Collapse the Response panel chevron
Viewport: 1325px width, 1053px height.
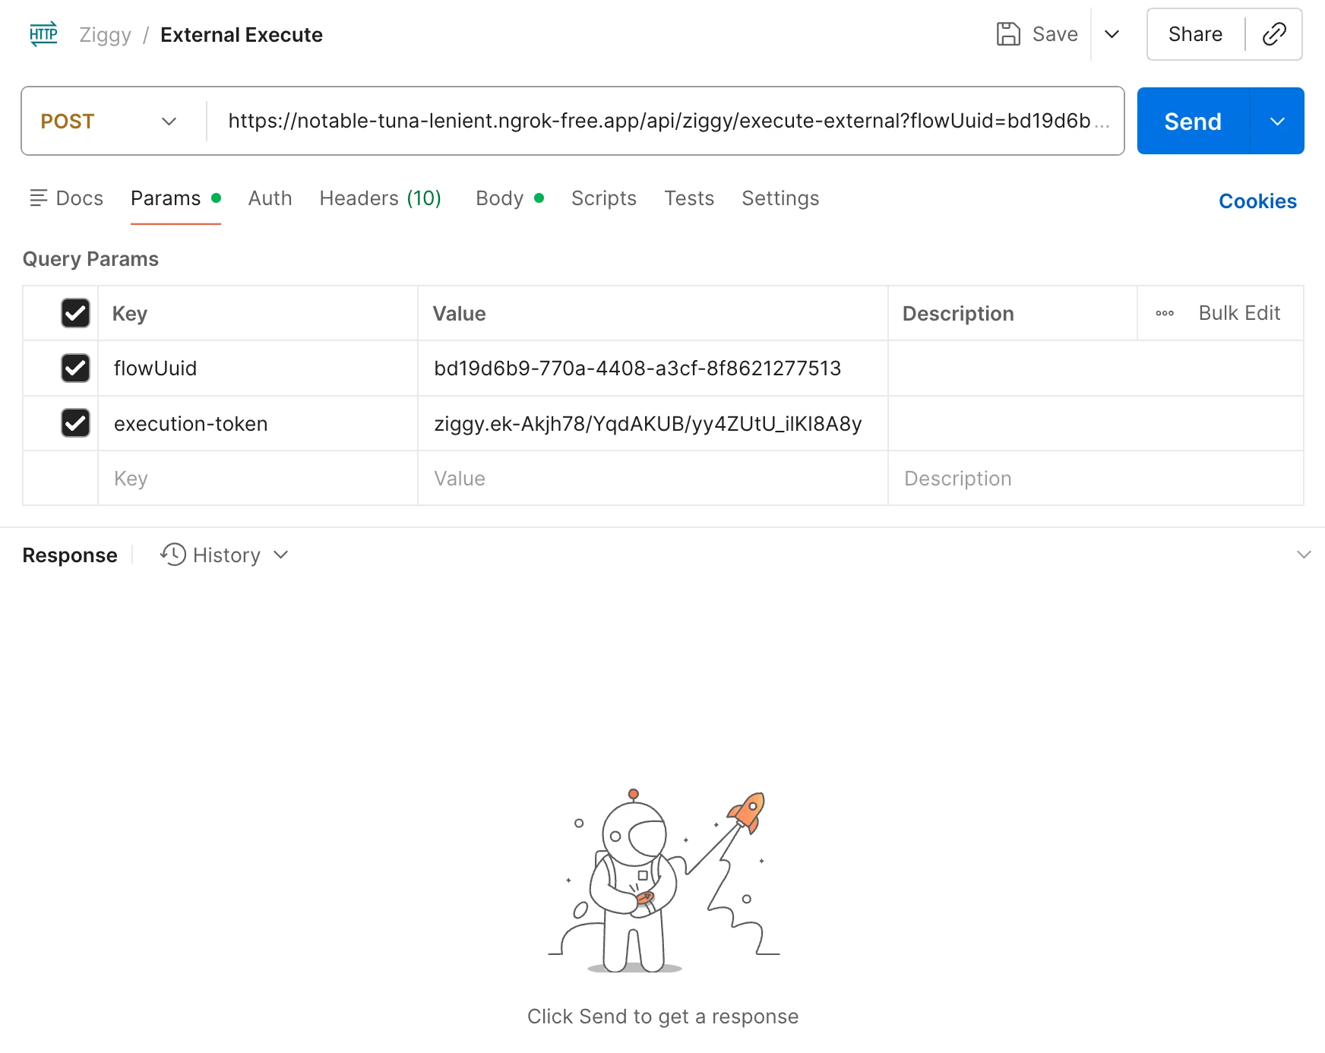[x=1303, y=555]
